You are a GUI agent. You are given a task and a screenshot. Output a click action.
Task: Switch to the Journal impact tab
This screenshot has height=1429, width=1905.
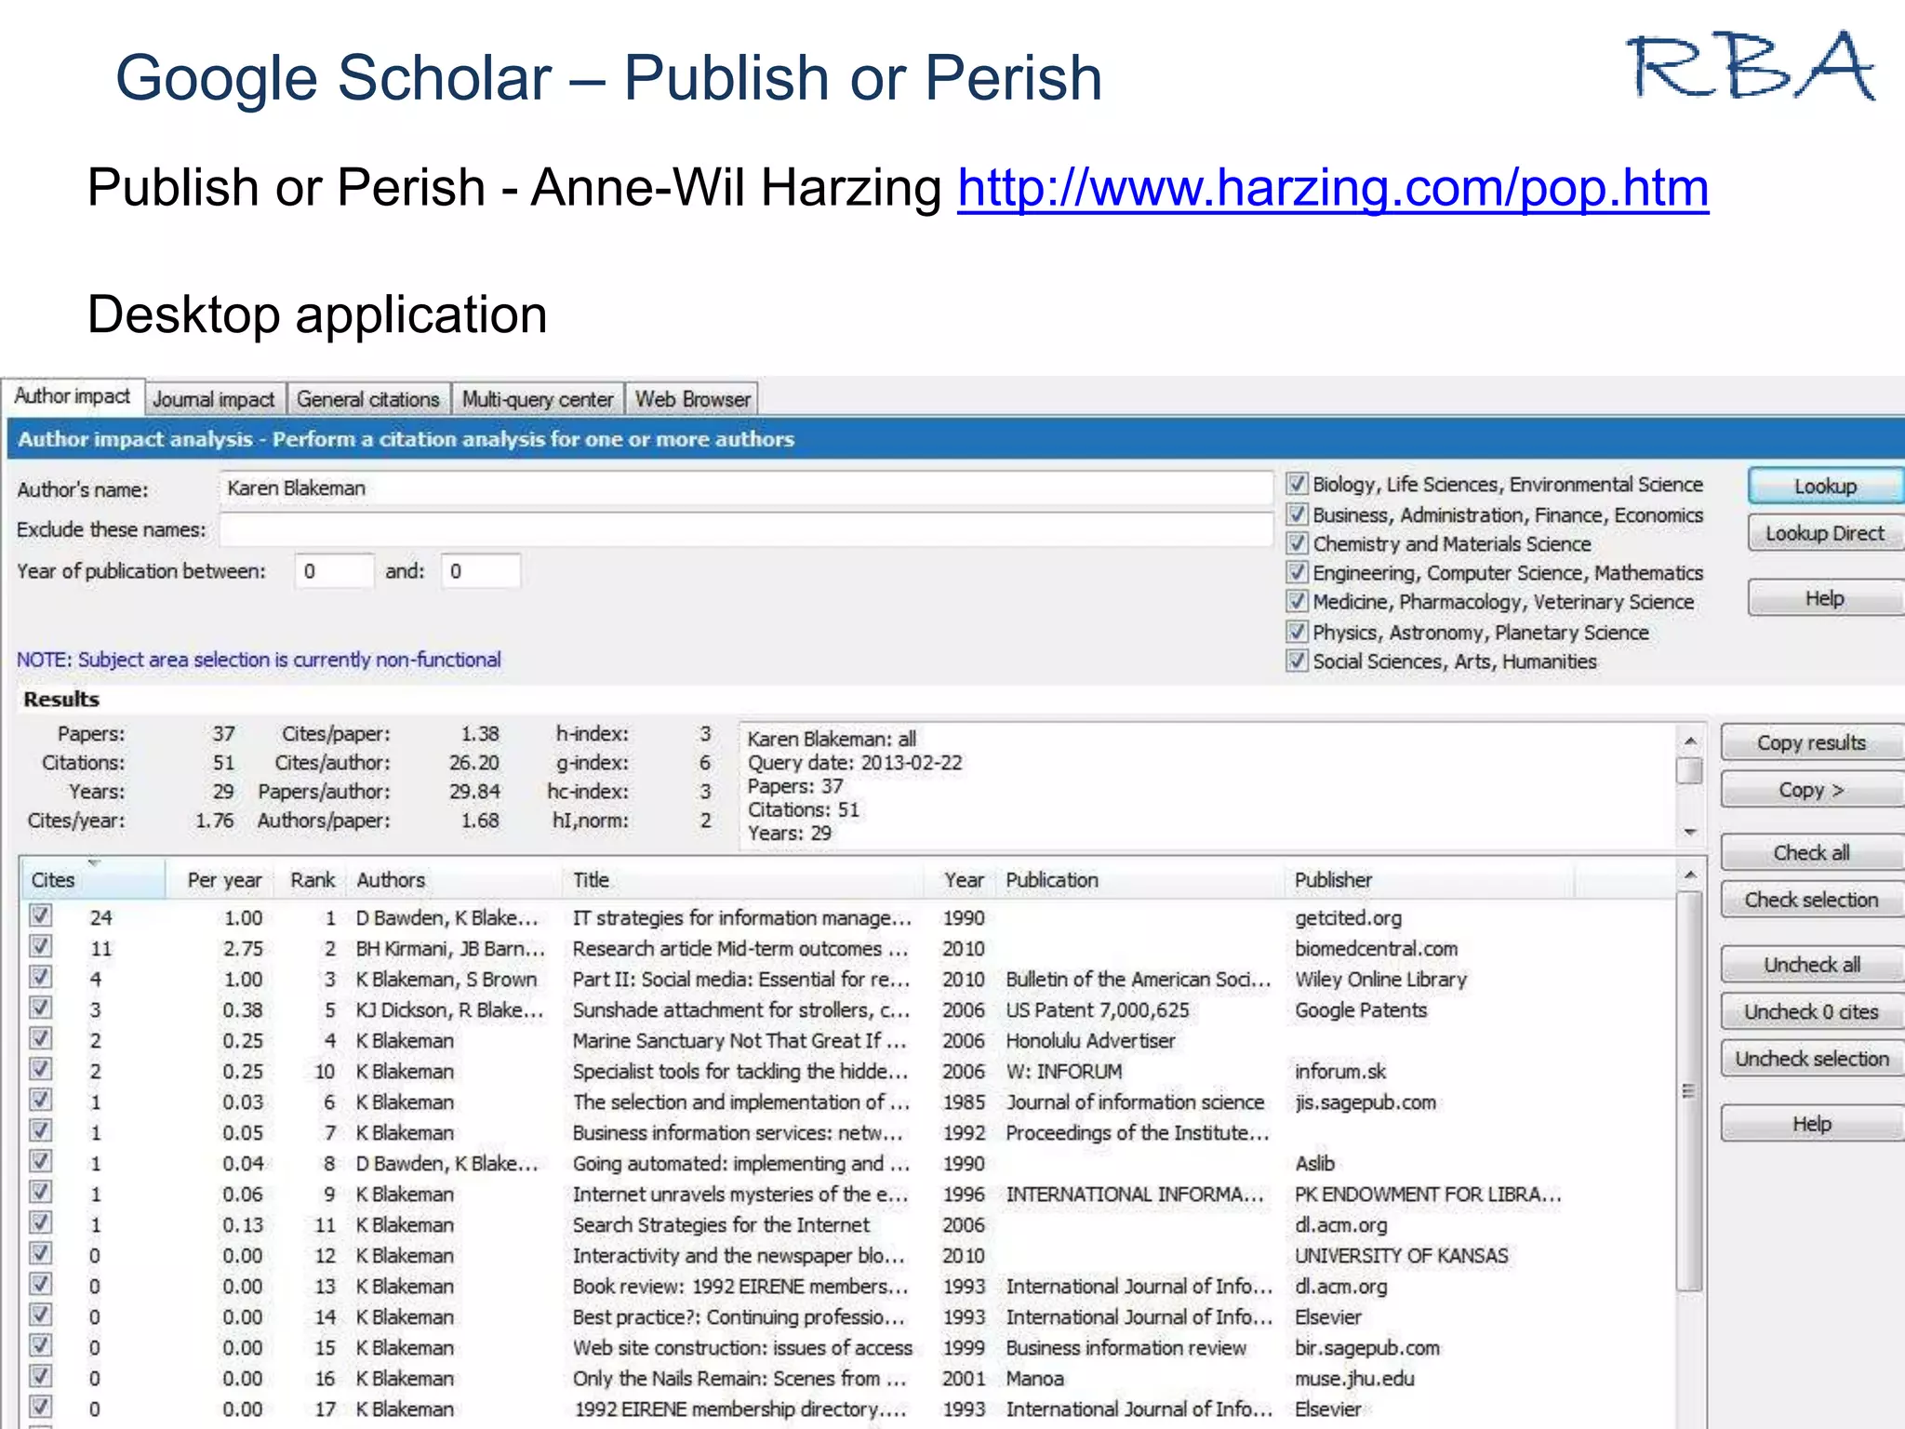click(x=214, y=399)
